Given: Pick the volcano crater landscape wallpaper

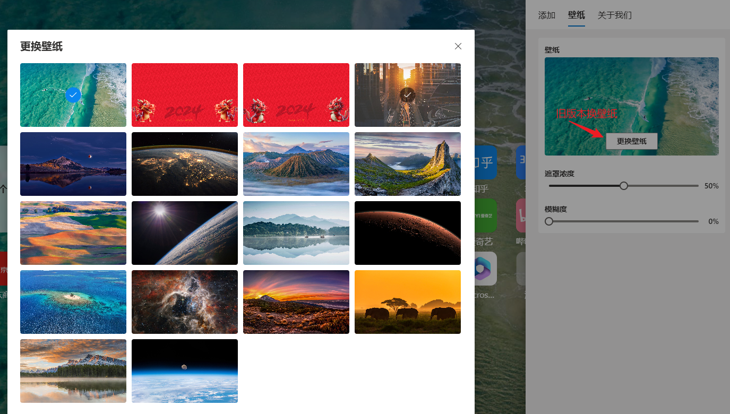Looking at the screenshot, I should pyautogui.click(x=296, y=164).
